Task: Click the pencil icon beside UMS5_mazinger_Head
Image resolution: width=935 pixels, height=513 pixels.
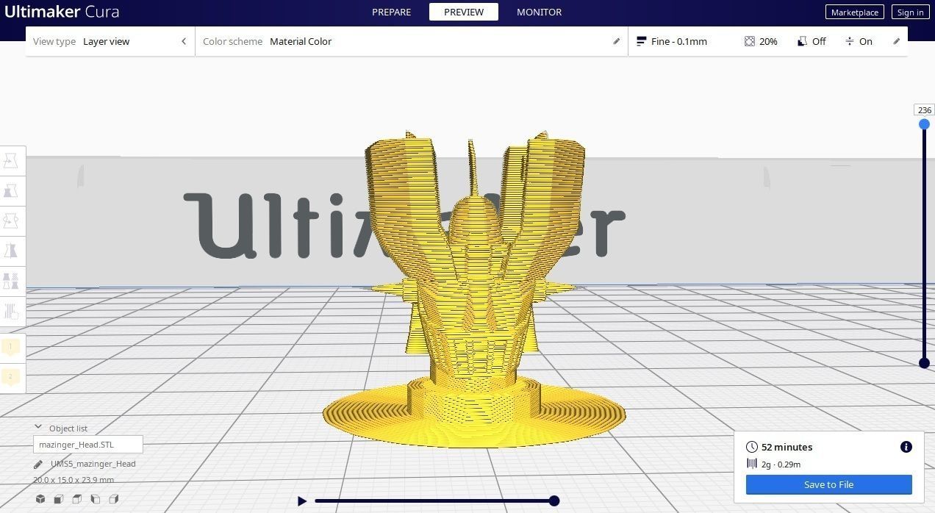Action: coord(38,464)
